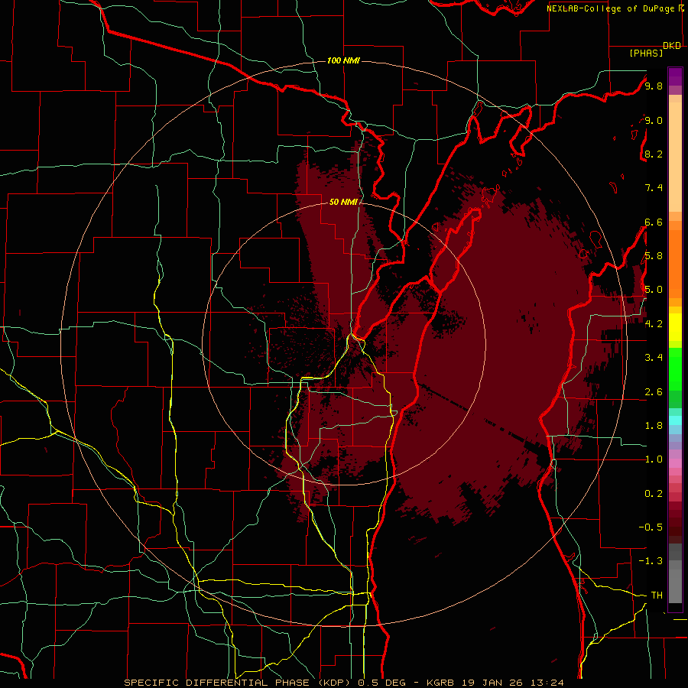Pick the cyan swatch beside 1.8

[675, 420]
